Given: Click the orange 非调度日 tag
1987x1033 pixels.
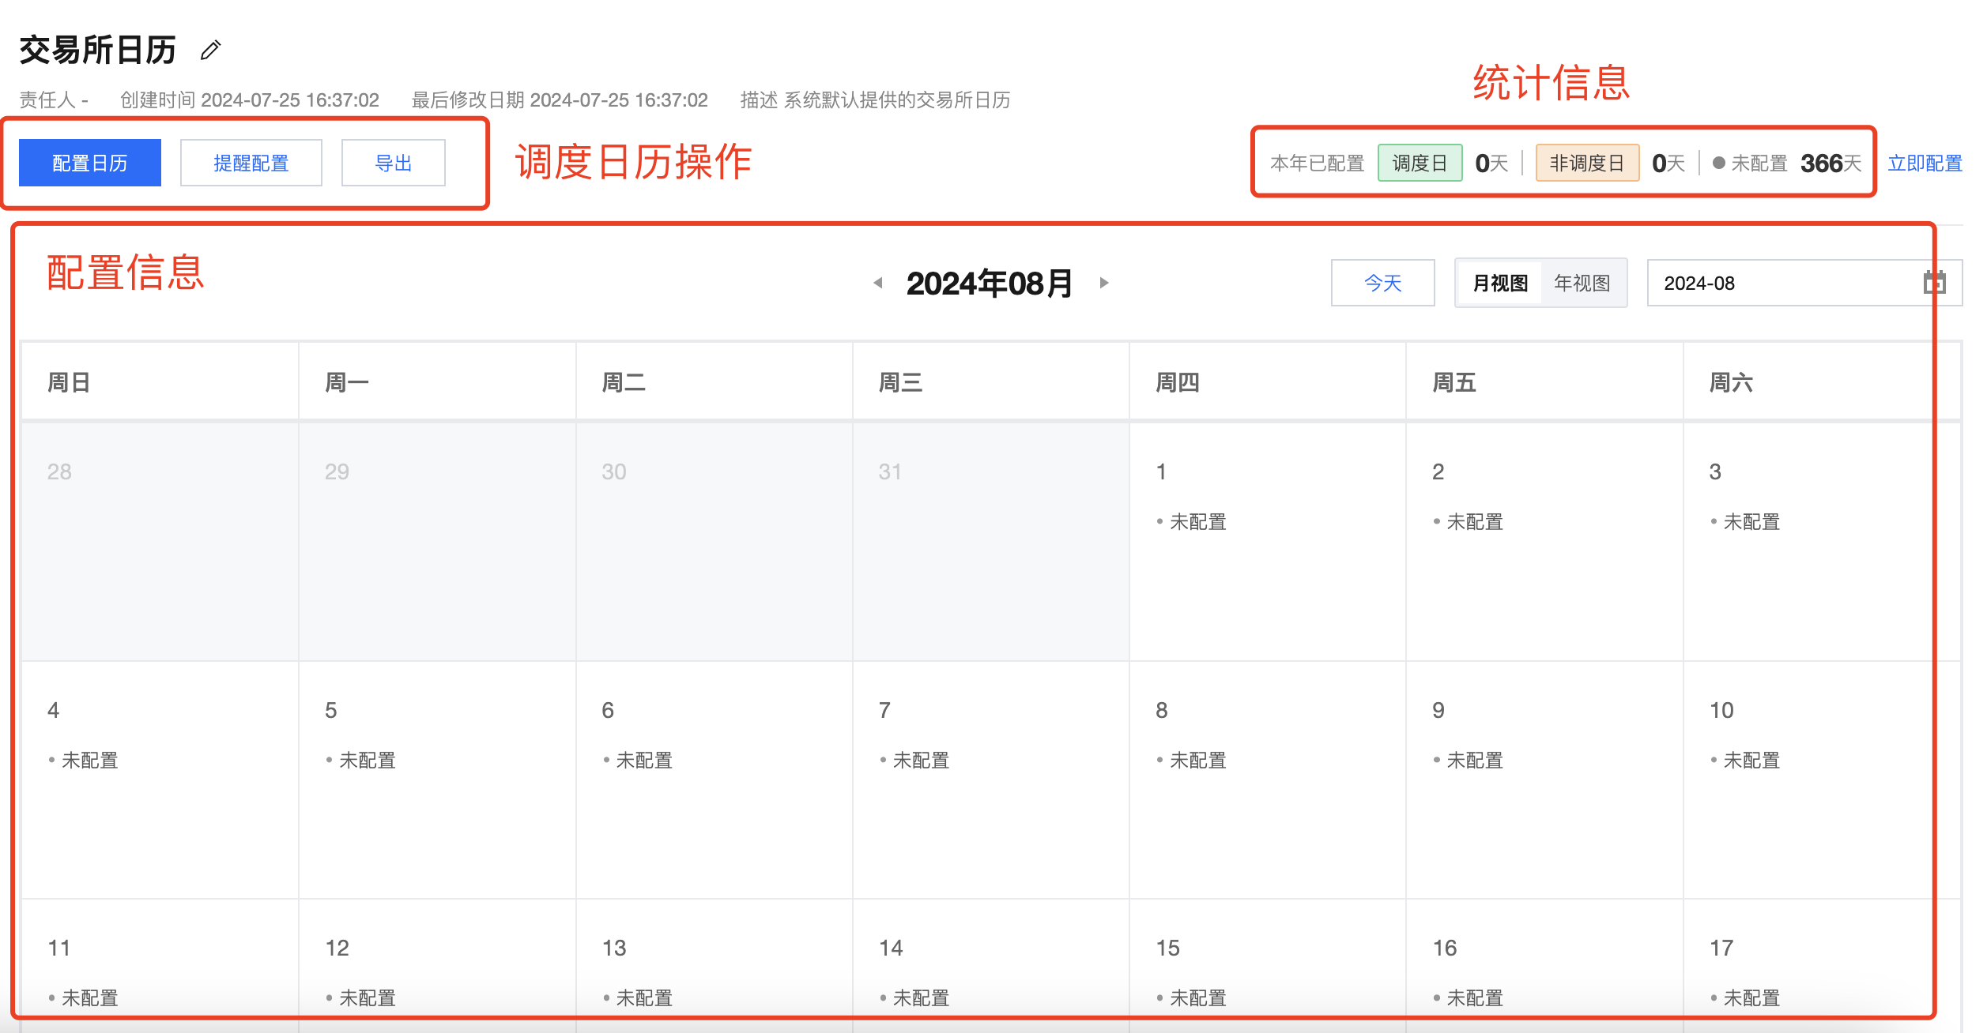Looking at the screenshot, I should coord(1586,163).
